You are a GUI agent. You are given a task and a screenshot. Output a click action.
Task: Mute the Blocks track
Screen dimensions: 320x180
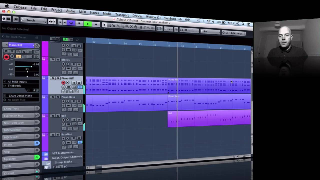click(52, 59)
